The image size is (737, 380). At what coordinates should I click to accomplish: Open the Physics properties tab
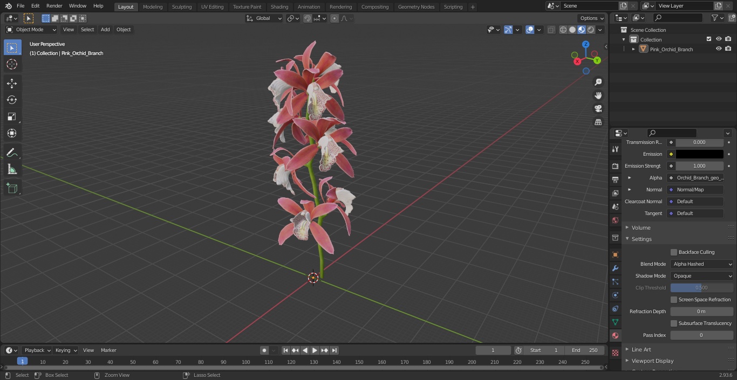point(615,295)
